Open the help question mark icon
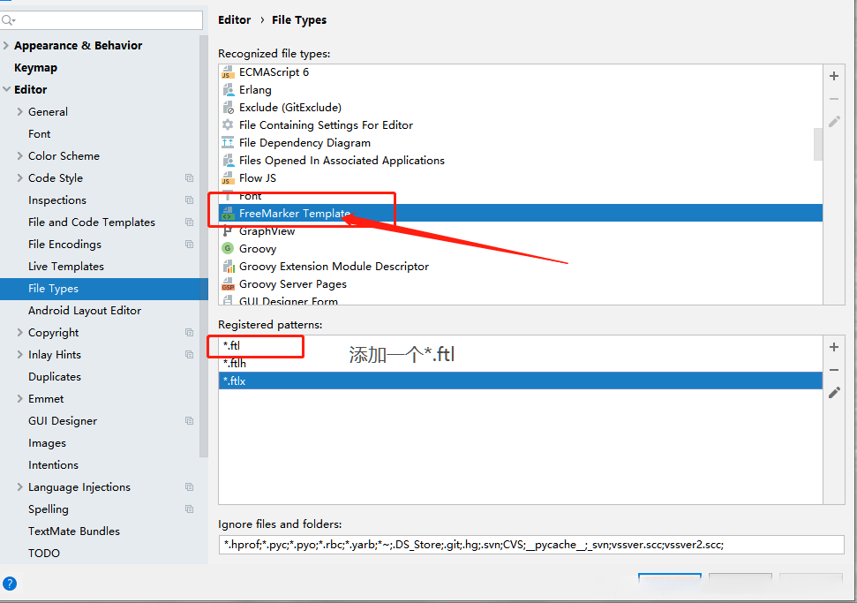This screenshot has width=857, height=603. coord(10,584)
